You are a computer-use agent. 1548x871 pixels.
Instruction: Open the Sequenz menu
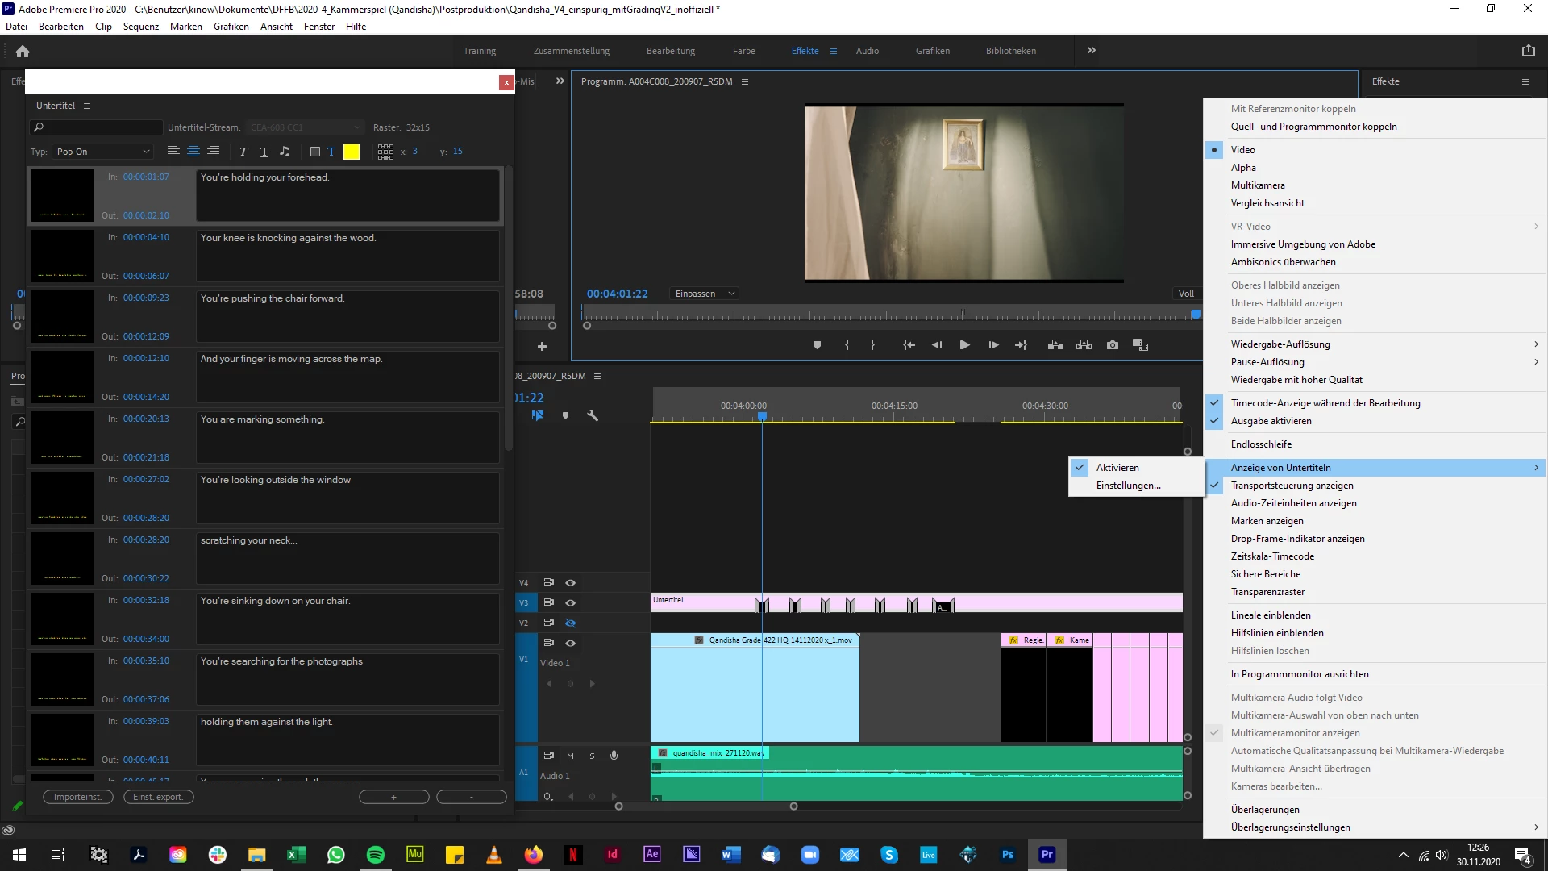pos(141,27)
